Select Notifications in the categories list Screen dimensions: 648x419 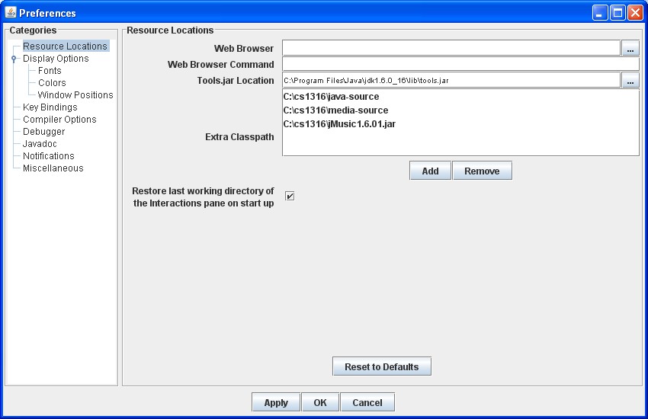click(x=48, y=156)
